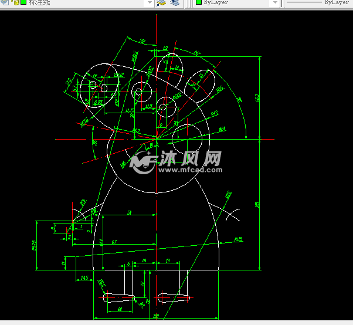Select the R43 radius dimension text

pos(215,113)
